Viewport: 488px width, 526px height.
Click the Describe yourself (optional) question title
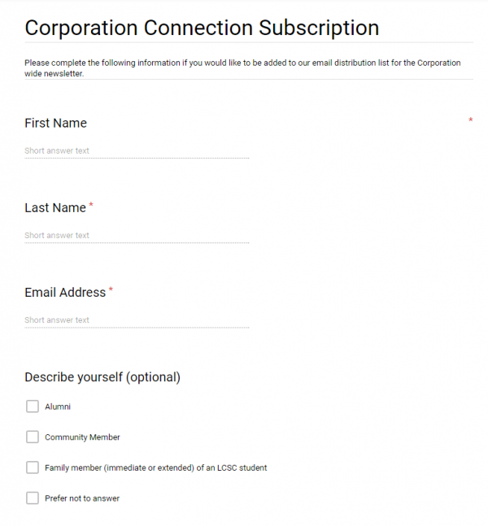coord(102,377)
